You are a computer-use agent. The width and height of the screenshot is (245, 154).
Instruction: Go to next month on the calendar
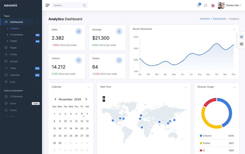(86, 99)
